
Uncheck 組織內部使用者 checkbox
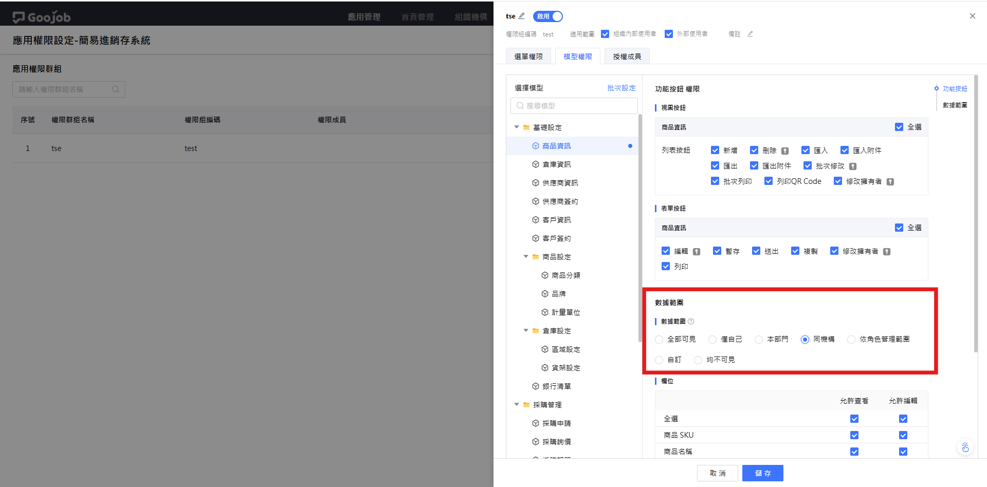click(x=605, y=34)
